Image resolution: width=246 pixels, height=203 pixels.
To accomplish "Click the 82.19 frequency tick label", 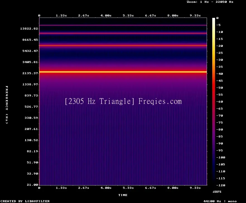I will coord(32,151).
